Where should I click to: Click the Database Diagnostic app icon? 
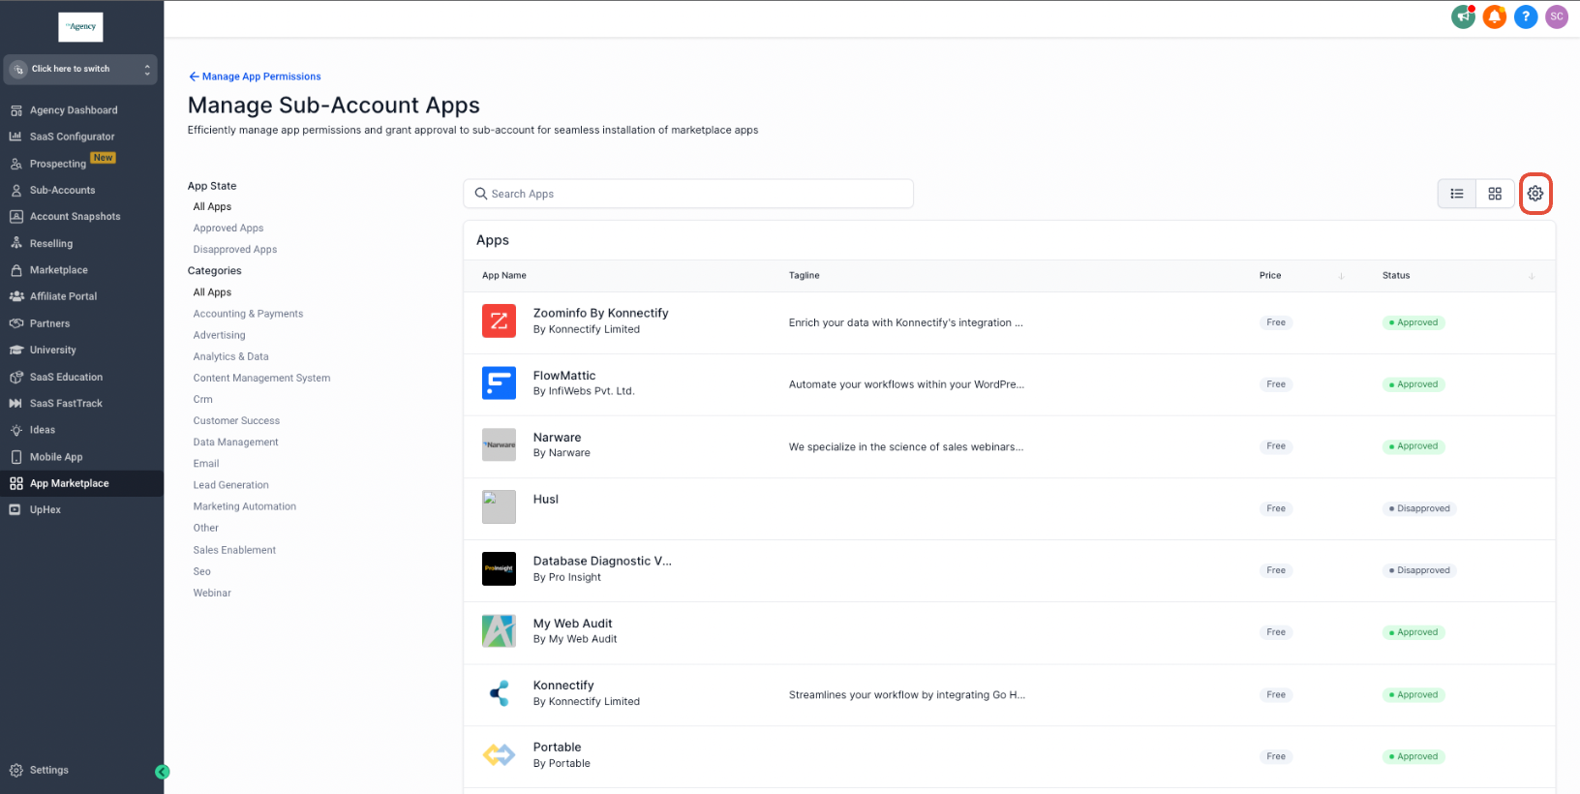(x=499, y=568)
